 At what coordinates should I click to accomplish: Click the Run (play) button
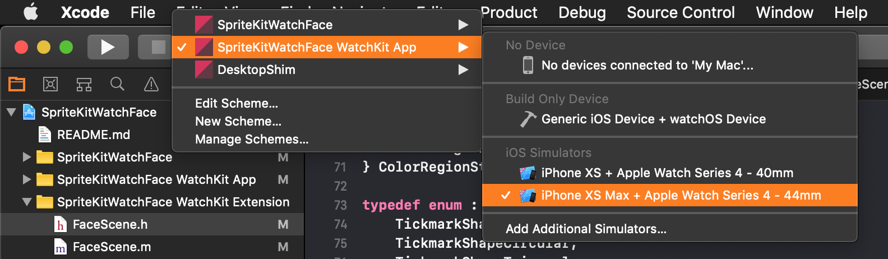(x=108, y=47)
